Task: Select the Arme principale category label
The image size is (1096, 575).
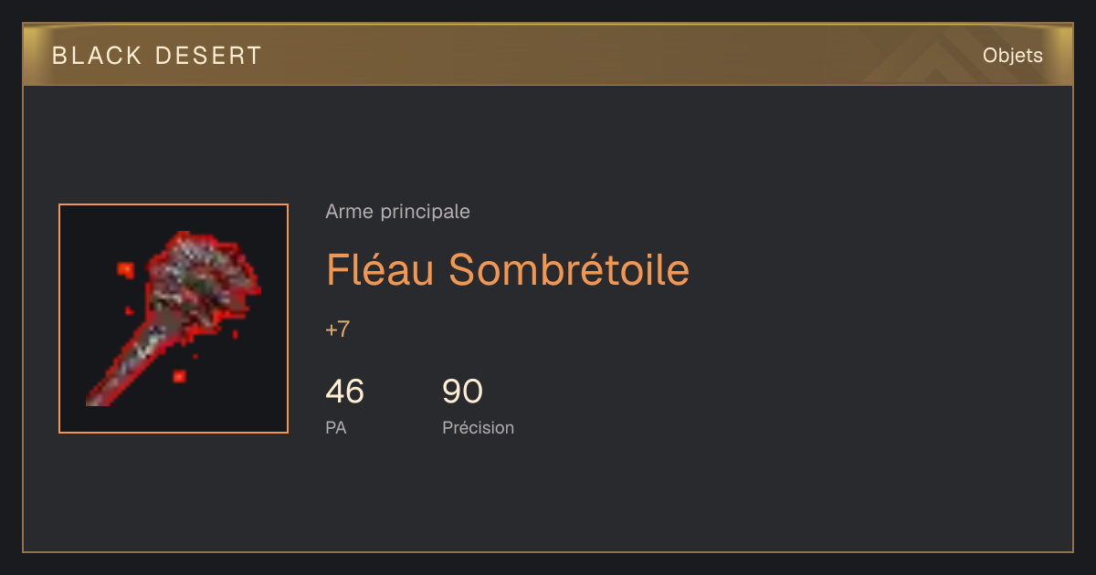Action: pos(397,212)
